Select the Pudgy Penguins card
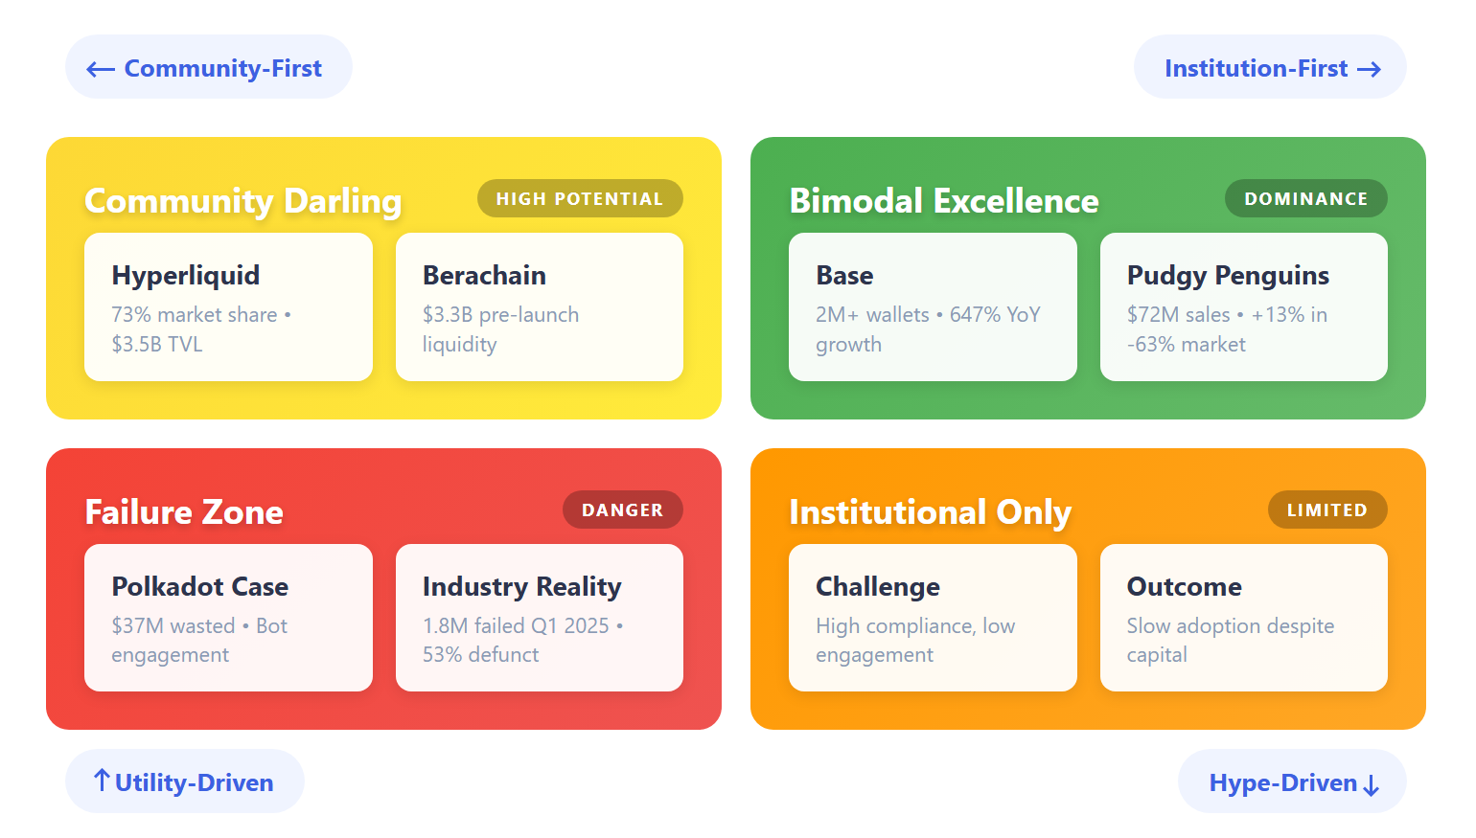Viewport: 1476px width, 838px height. [x=1243, y=306]
